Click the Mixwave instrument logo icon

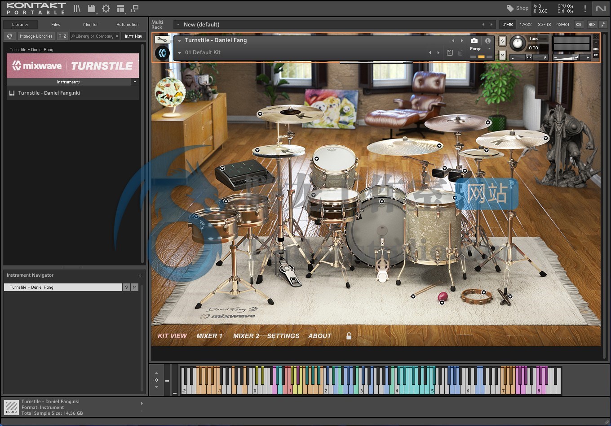point(162,53)
